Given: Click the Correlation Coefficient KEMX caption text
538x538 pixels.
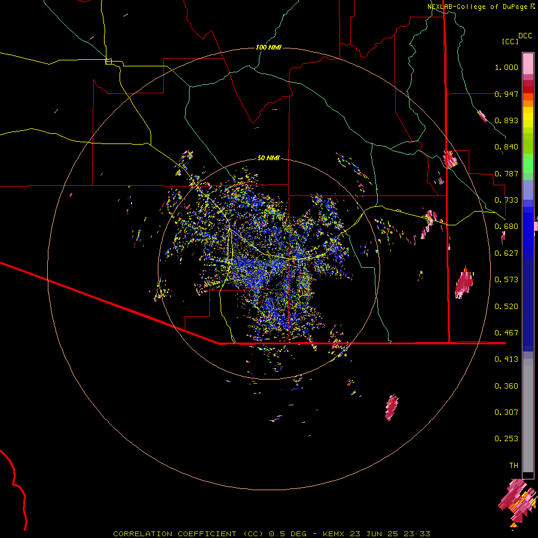Looking at the screenshot, I should (271, 534).
